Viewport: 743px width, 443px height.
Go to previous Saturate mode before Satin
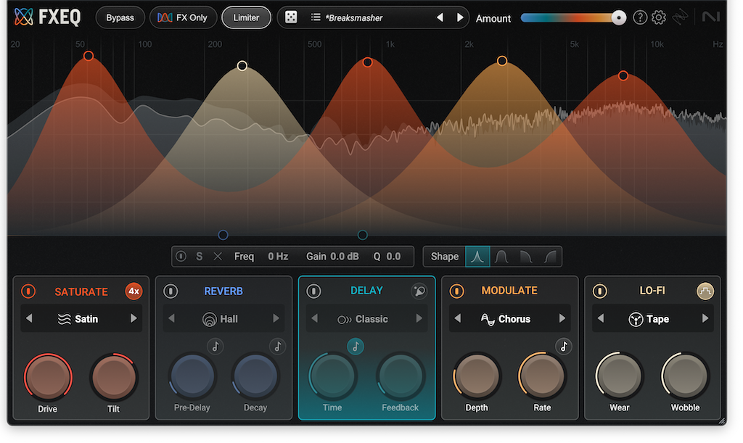29,318
